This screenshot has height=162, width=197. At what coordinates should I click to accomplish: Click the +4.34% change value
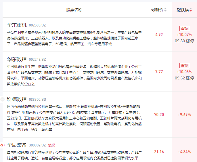pyautogui.click(x=184, y=152)
